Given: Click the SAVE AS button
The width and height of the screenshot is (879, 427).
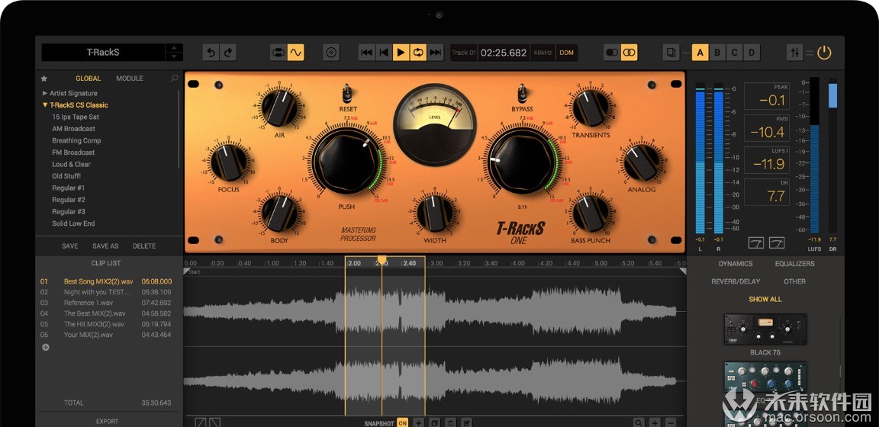Looking at the screenshot, I should coord(105,246).
